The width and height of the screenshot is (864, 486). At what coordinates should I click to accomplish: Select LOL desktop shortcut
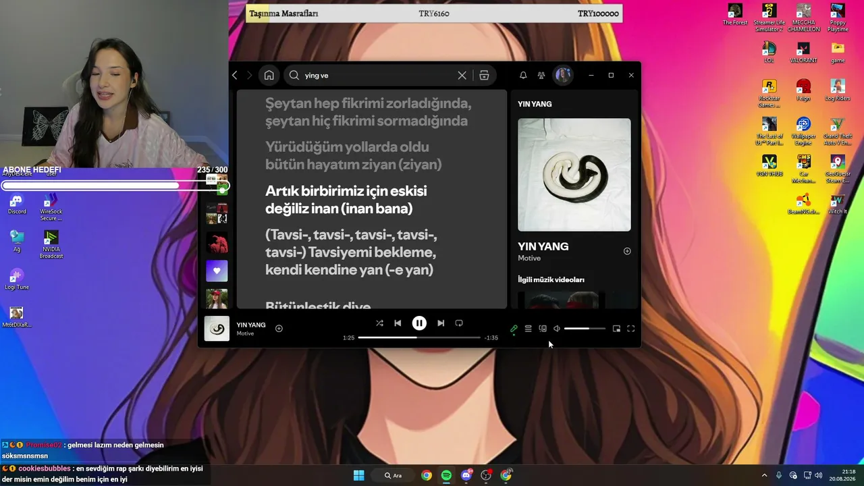[769, 53]
